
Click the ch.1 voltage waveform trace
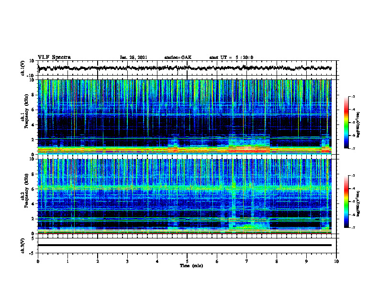tap(185, 68)
